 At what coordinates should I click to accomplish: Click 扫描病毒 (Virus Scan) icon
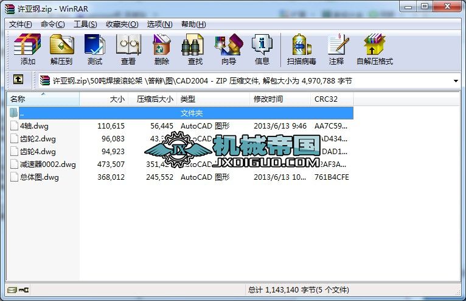(301, 49)
